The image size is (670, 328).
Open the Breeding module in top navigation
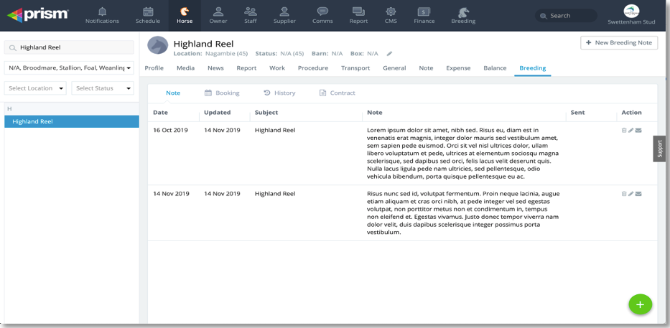point(463,15)
